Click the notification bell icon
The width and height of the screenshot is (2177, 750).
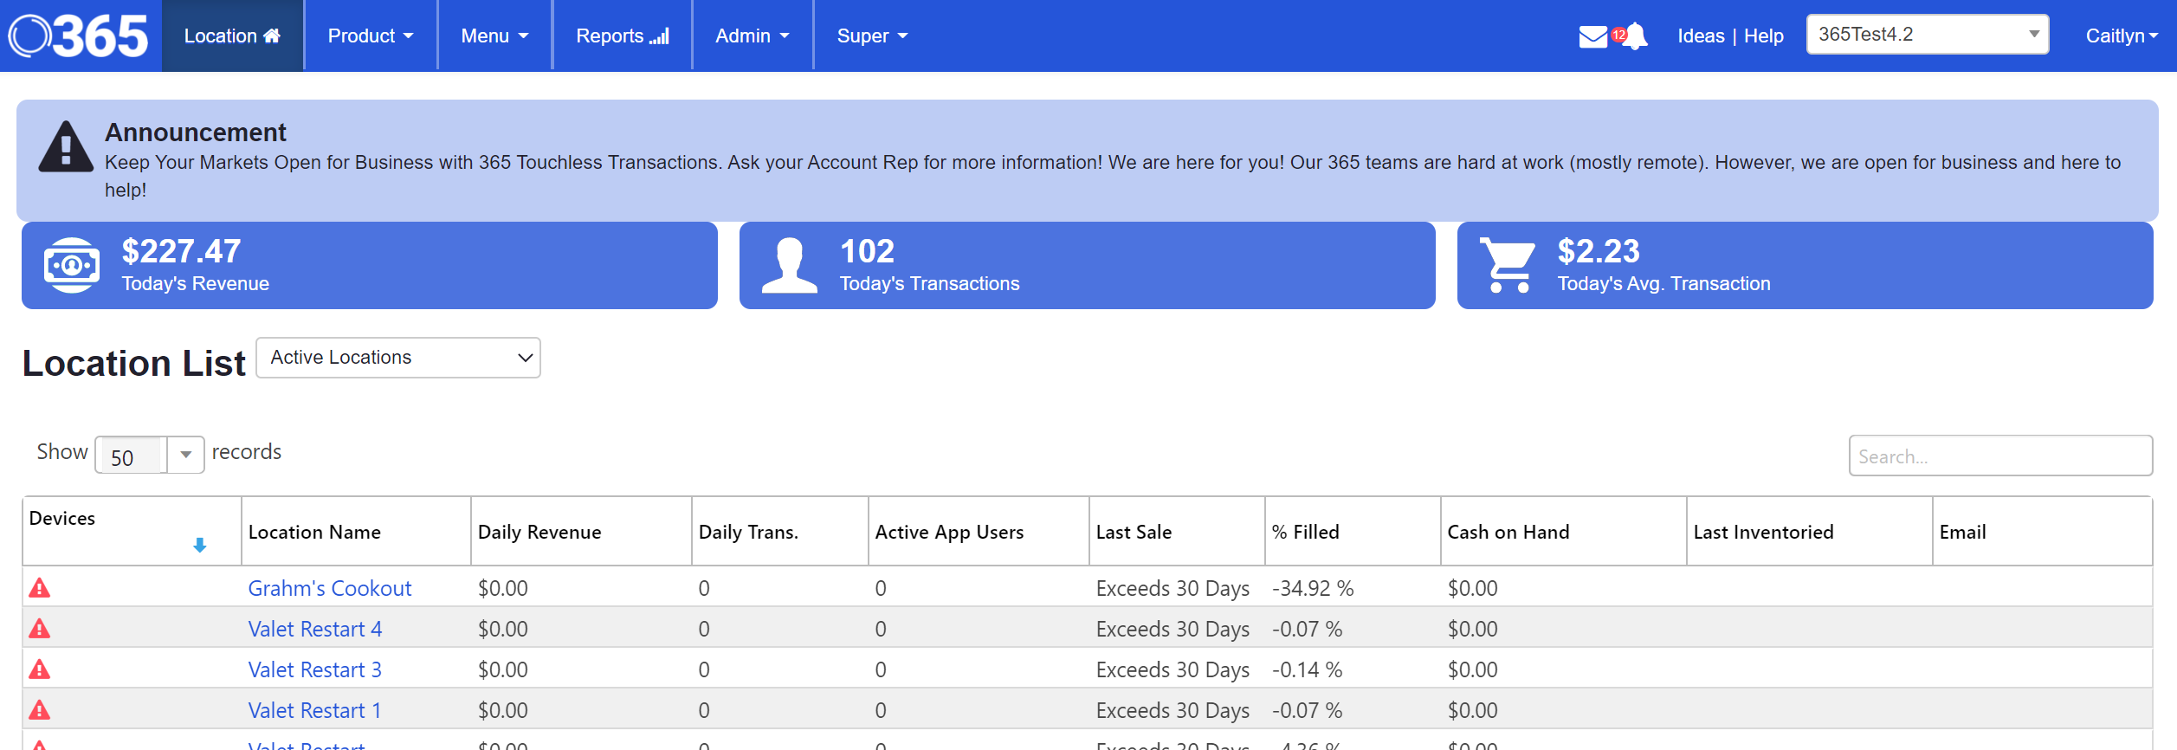[x=1635, y=36]
